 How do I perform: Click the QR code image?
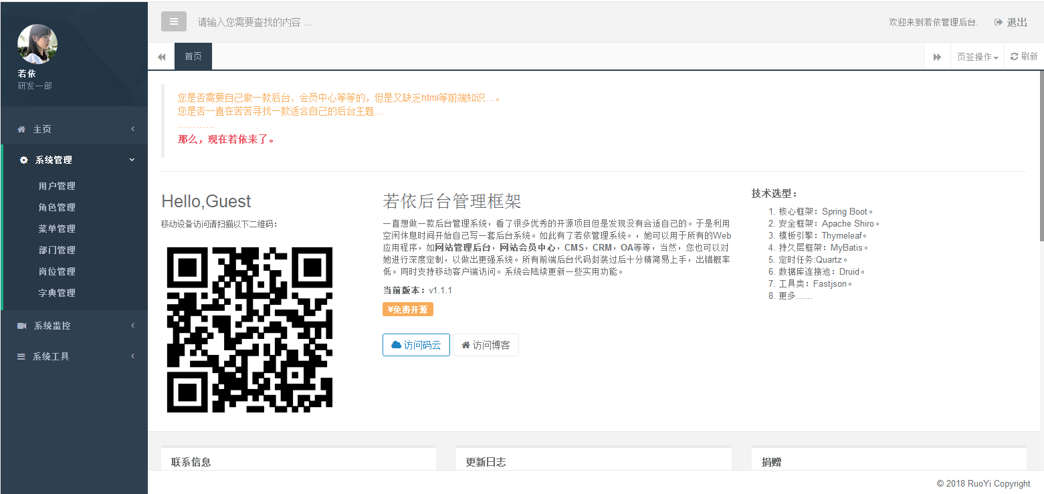click(249, 330)
